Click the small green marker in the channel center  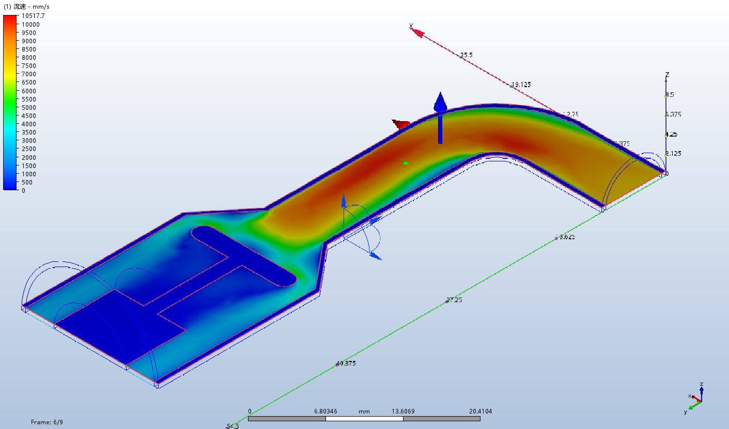[406, 163]
